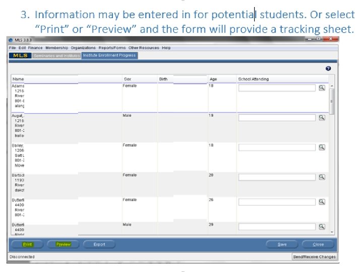Screen dimensions: 363x272
Task: Click School Attending field for the age 29 row
Action: pos(277,227)
